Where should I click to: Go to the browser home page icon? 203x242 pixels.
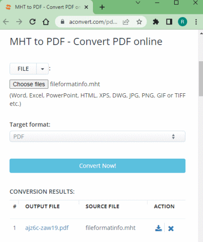(x=46, y=22)
